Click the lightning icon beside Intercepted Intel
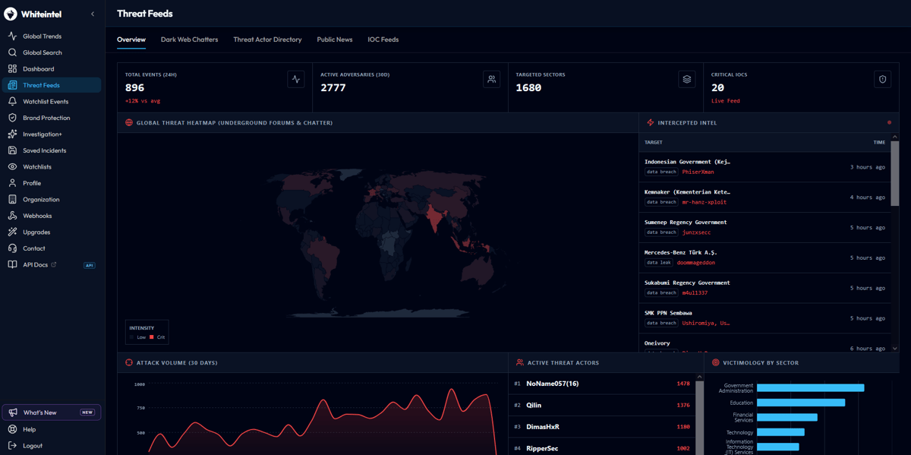 click(x=651, y=122)
